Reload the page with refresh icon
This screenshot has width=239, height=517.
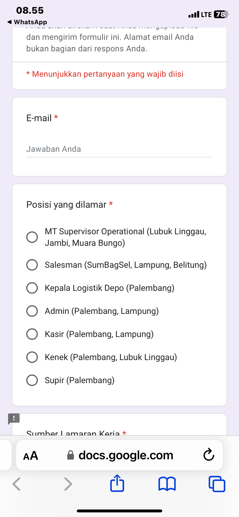(208, 455)
